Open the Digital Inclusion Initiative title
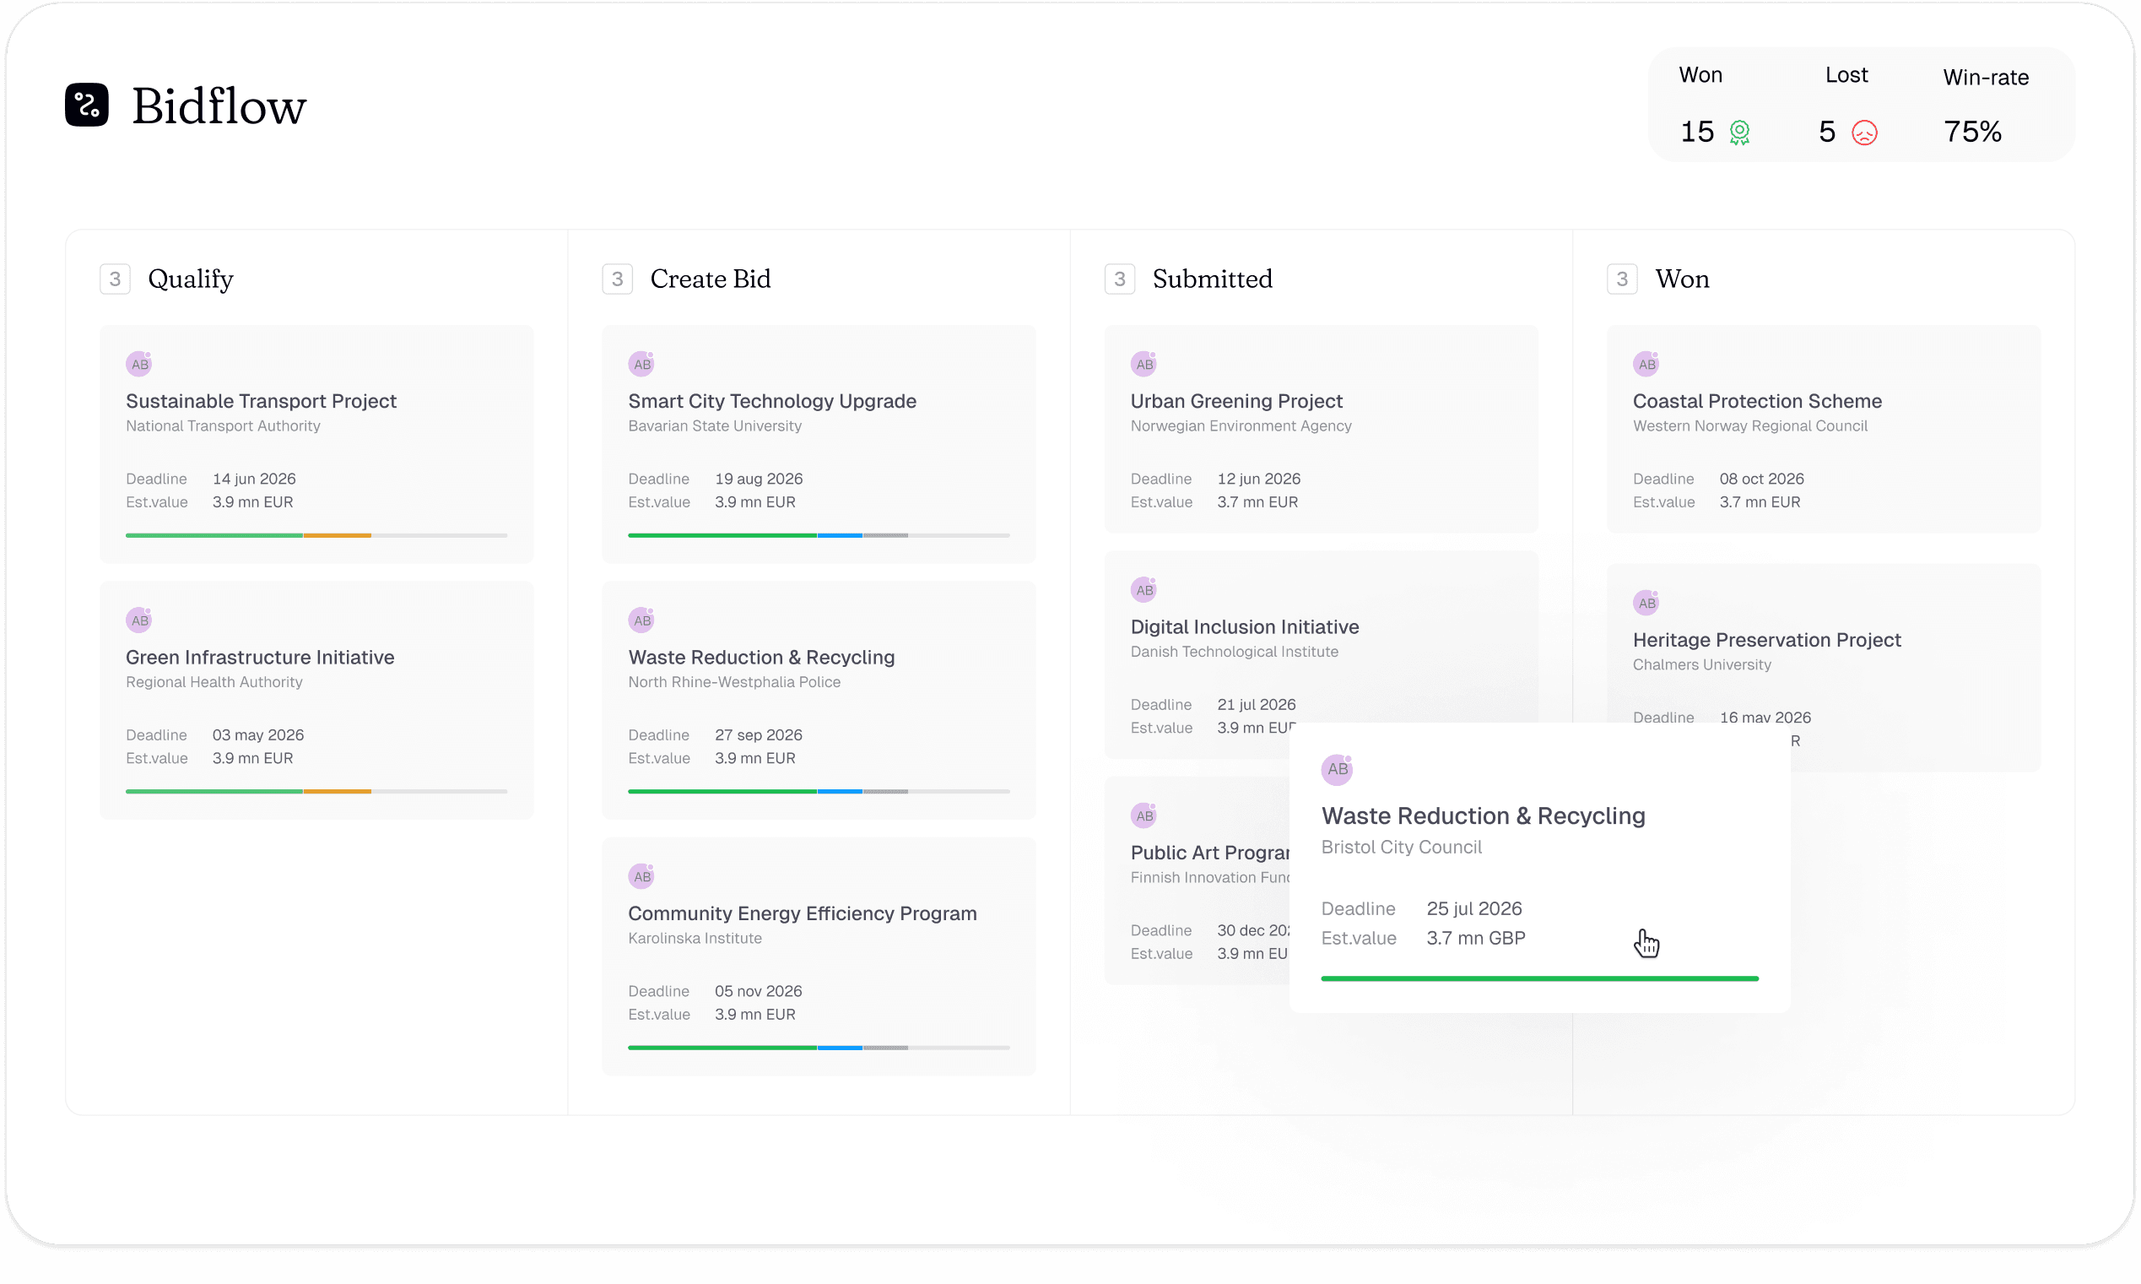 point(1244,626)
